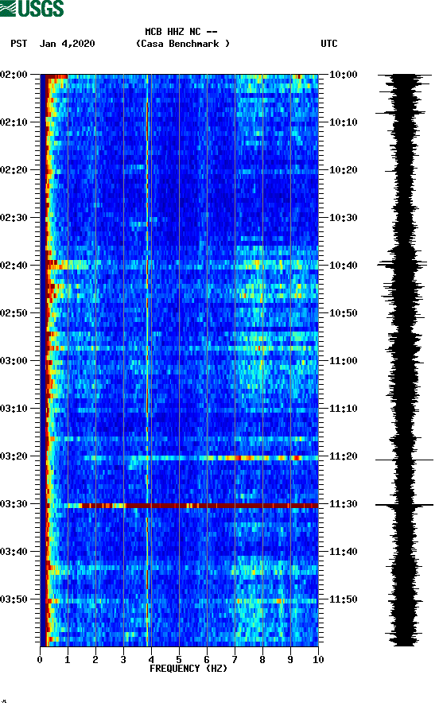Click the frequency axis tick '3'
Viewport: 439px width, 710px height.
(123, 660)
